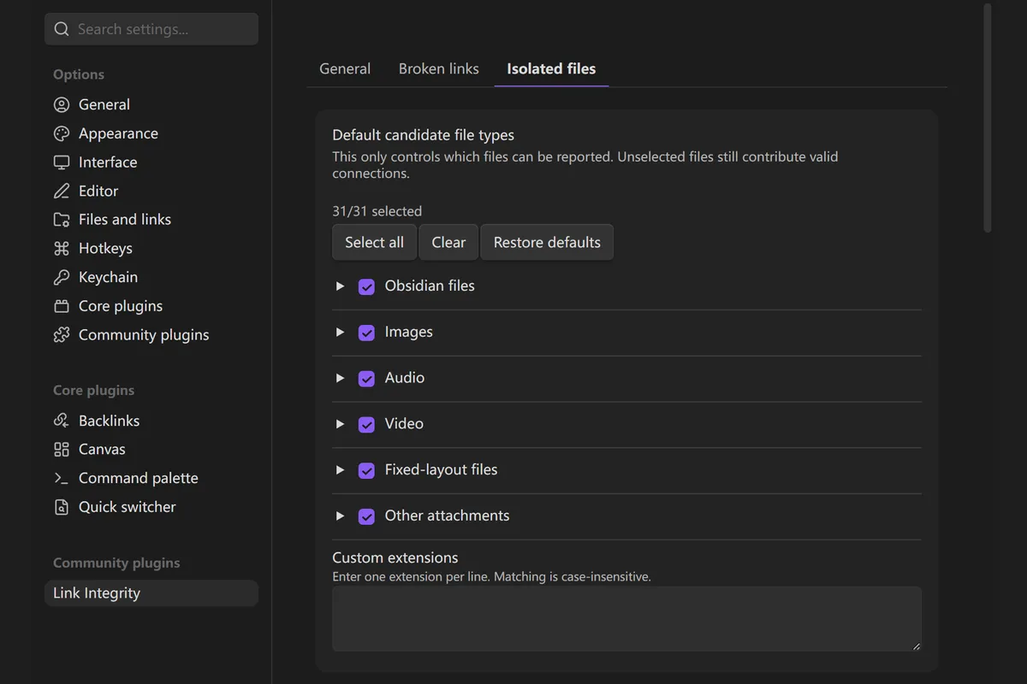Click the Other attachments label
Screen dimensions: 1027x684
click(x=447, y=516)
